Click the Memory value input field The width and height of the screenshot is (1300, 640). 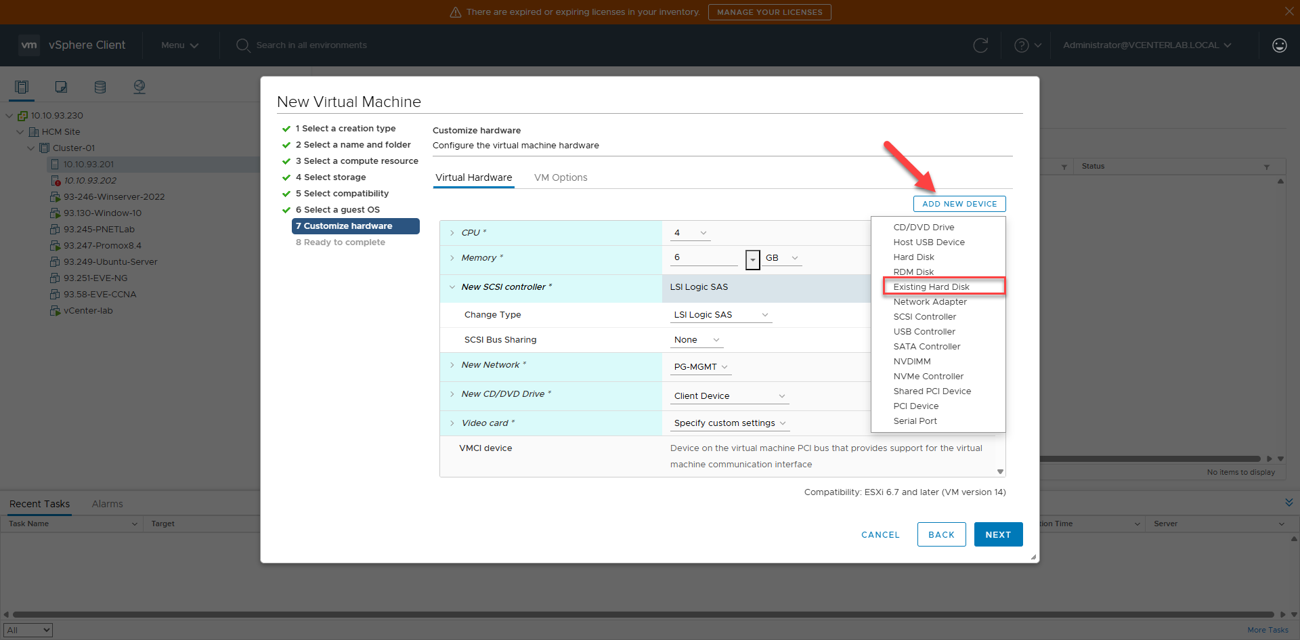click(704, 257)
